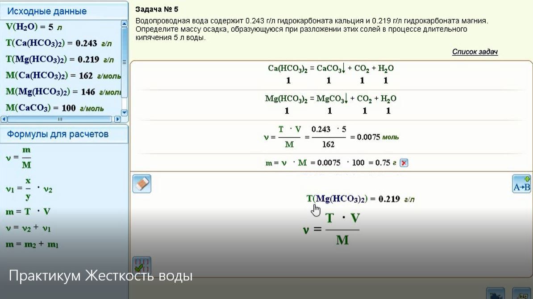Select T(Ca(HCO3)2) = 0.243 in data list

tap(58, 43)
